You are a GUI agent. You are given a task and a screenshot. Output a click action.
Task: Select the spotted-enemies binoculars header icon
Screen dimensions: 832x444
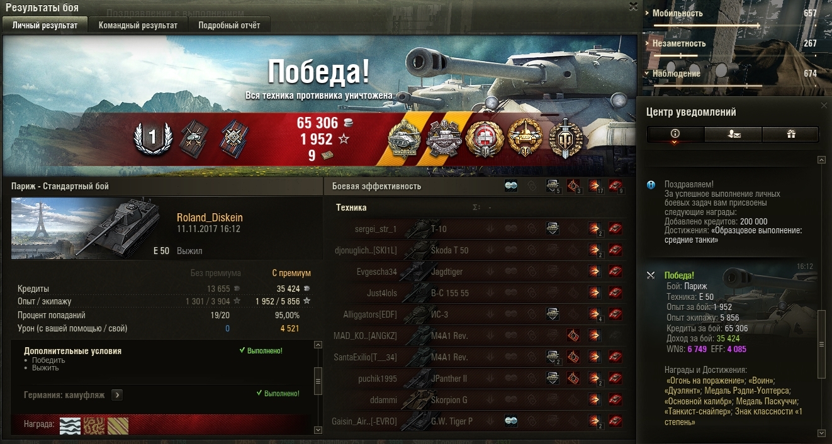point(511,186)
